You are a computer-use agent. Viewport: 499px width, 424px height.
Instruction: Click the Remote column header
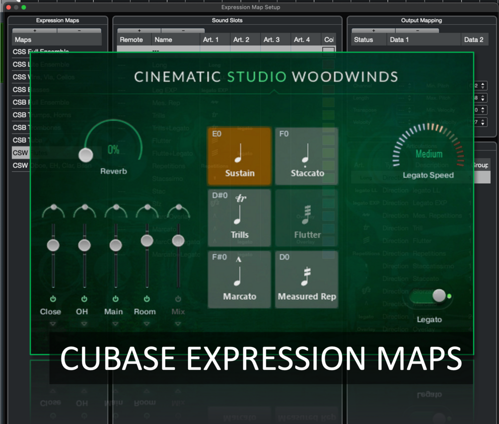(x=134, y=40)
